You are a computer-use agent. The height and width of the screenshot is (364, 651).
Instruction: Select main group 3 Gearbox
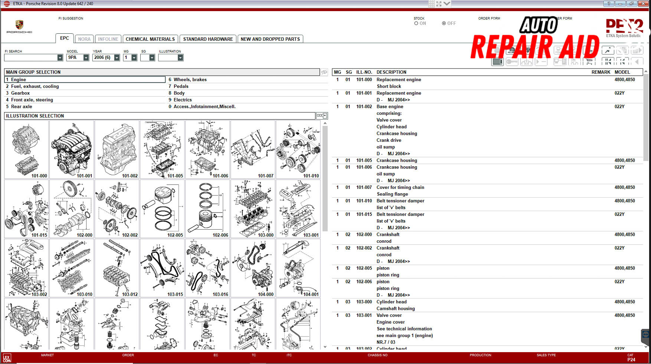click(x=85, y=93)
